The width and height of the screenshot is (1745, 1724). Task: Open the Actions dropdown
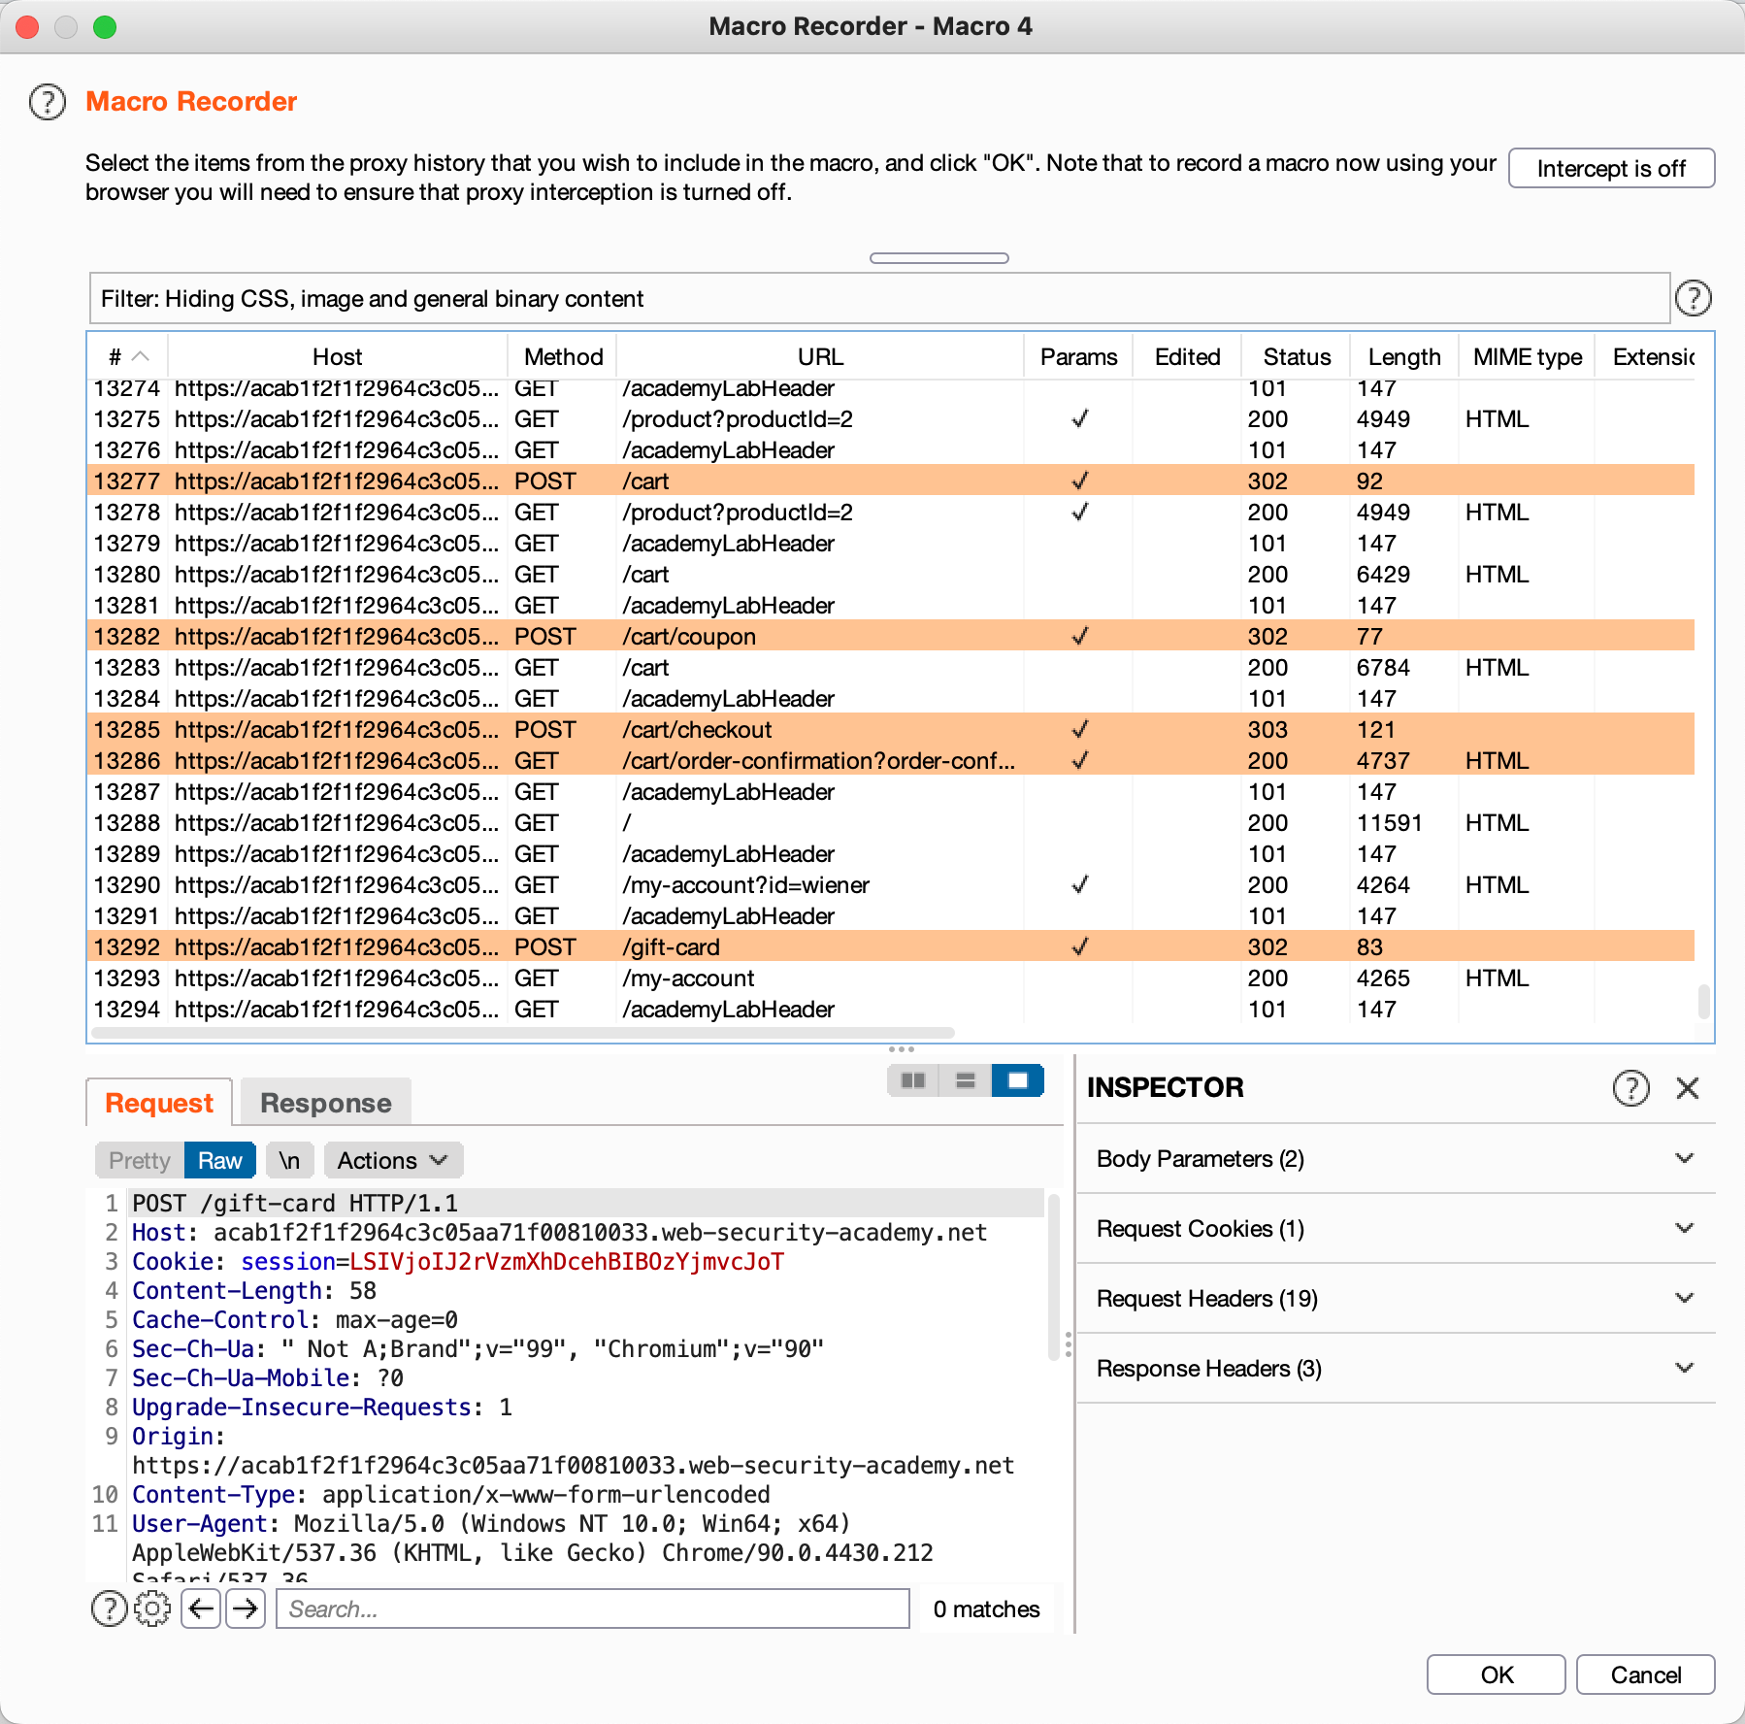click(x=393, y=1160)
